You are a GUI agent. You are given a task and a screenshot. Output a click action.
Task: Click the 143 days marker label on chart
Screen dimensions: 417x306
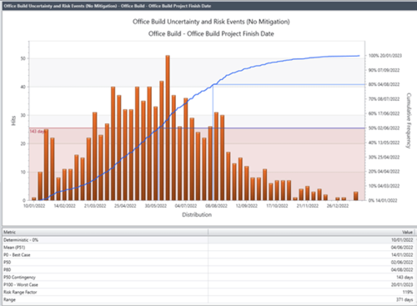click(x=38, y=131)
